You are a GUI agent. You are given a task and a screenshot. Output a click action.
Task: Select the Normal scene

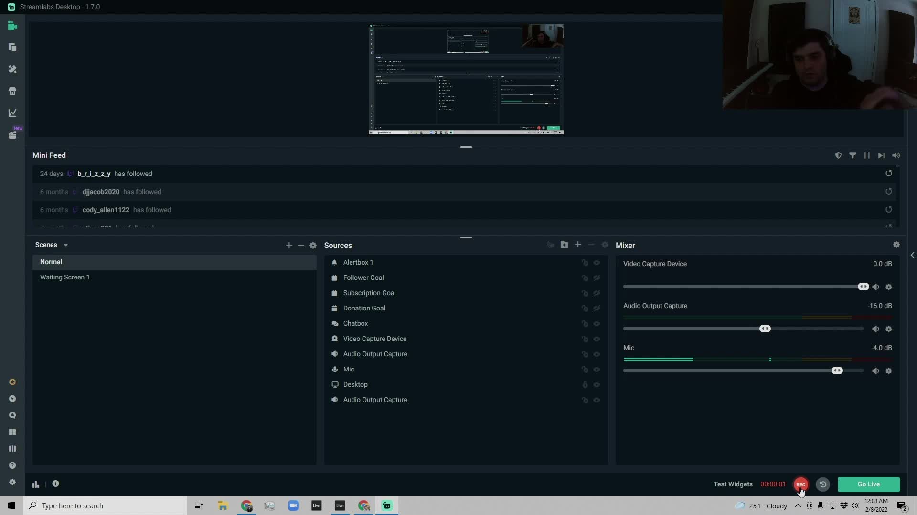click(x=174, y=262)
